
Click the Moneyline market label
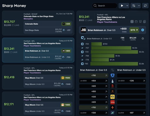(28, 19)
